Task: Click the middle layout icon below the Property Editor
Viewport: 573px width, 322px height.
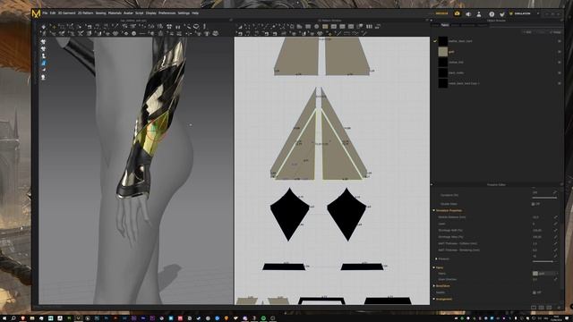Action: [x=541, y=308]
